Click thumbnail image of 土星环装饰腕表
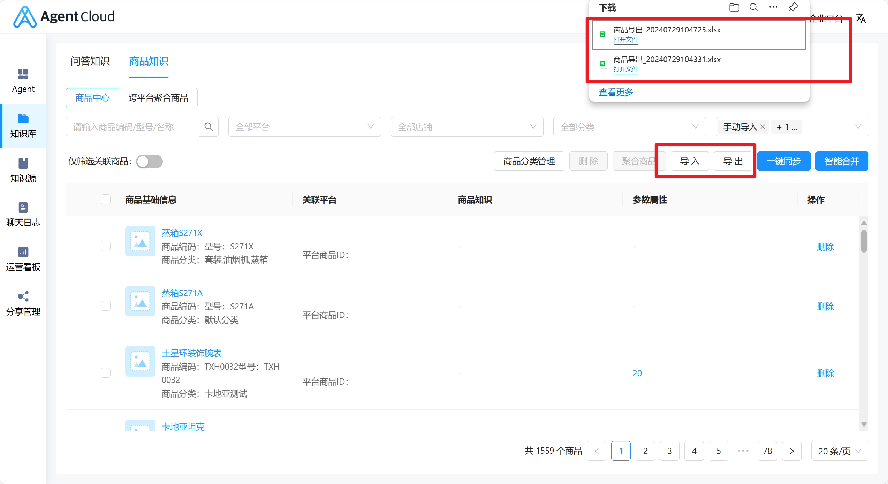The height and width of the screenshot is (484, 888). click(x=140, y=361)
